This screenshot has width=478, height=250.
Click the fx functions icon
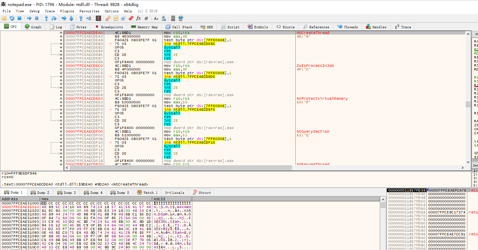click(x=138, y=18)
